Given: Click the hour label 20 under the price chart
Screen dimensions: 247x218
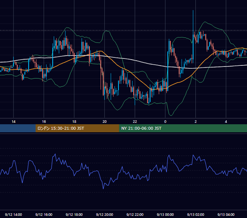Looking at the screenshot, I should 105,122.
